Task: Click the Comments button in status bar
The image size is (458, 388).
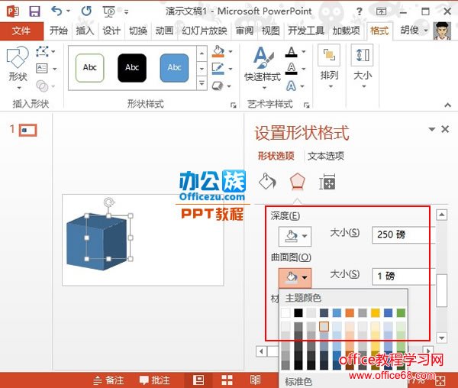Action: [154, 380]
